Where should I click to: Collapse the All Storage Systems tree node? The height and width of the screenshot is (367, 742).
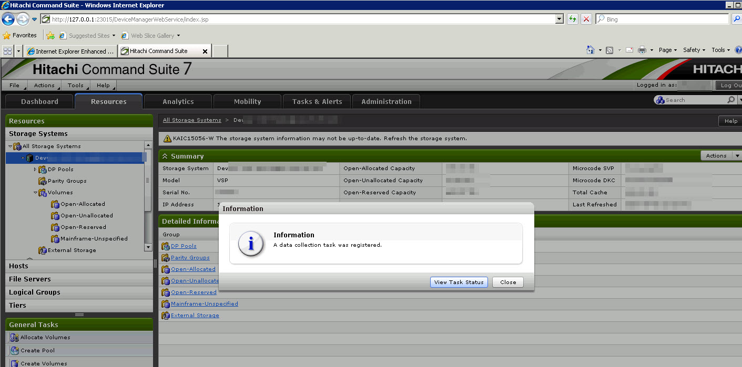coord(10,146)
